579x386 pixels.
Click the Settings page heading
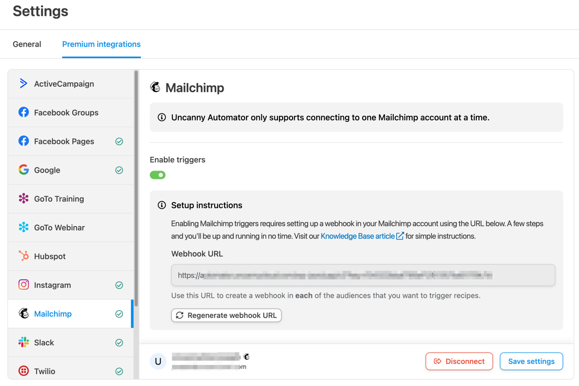pyautogui.click(x=40, y=11)
